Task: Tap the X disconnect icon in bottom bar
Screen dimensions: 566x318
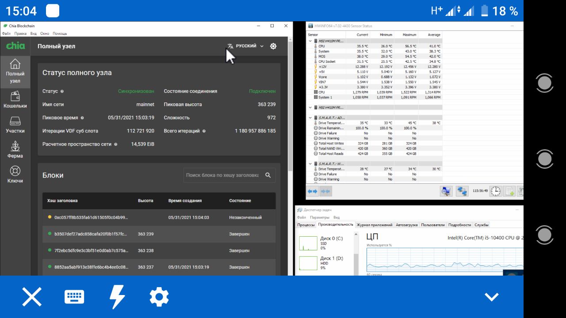Action: pyautogui.click(x=32, y=297)
